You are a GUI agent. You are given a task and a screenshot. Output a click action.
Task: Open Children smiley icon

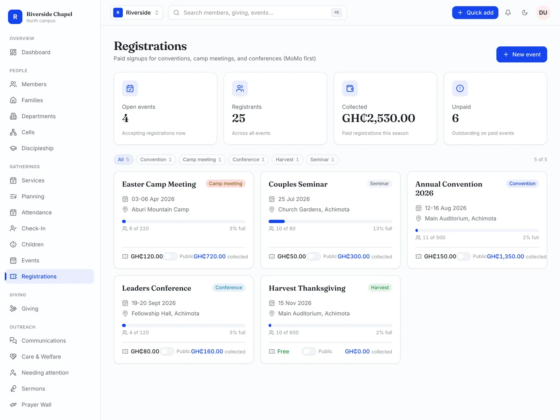pos(13,244)
